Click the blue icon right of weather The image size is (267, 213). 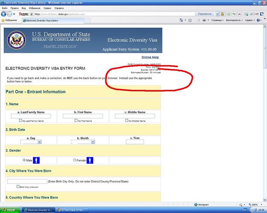coord(262,14)
